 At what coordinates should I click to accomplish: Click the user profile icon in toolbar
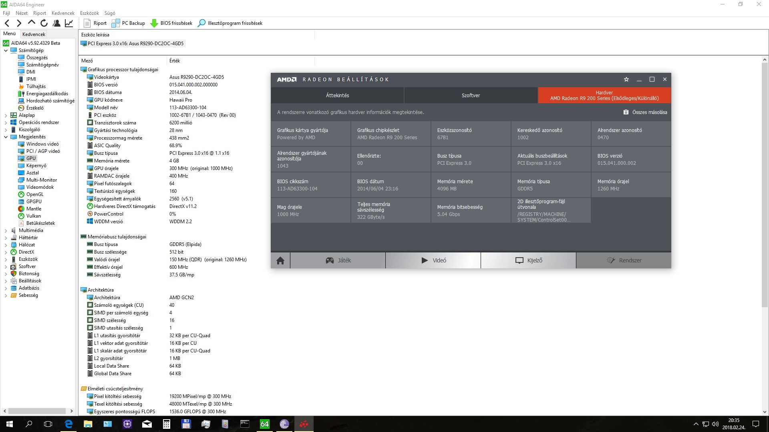56,23
